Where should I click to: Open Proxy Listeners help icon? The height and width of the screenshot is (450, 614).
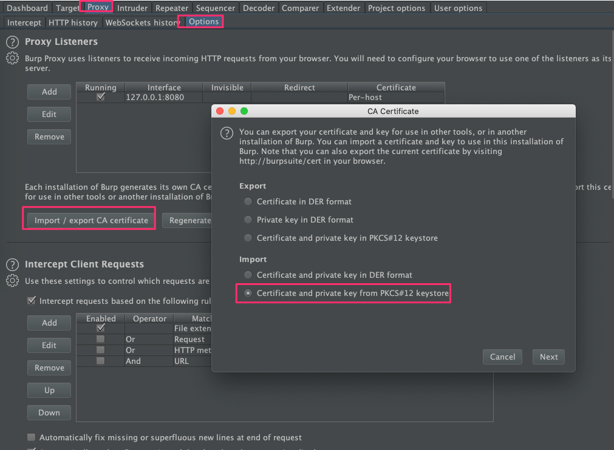(x=12, y=42)
